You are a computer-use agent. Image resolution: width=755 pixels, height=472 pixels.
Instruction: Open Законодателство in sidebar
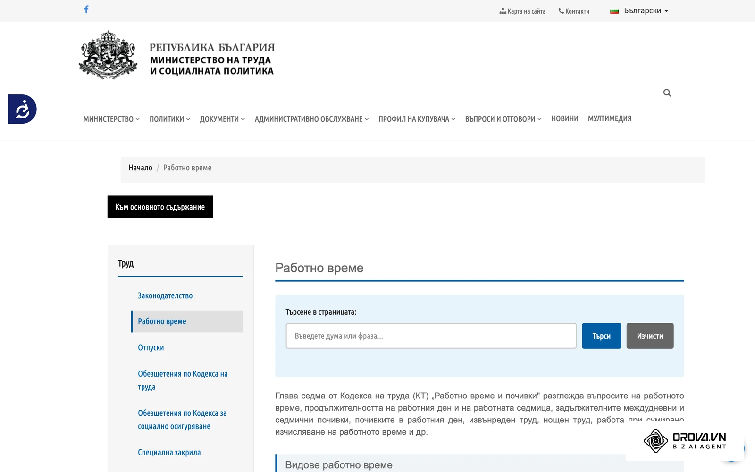pyautogui.click(x=165, y=295)
